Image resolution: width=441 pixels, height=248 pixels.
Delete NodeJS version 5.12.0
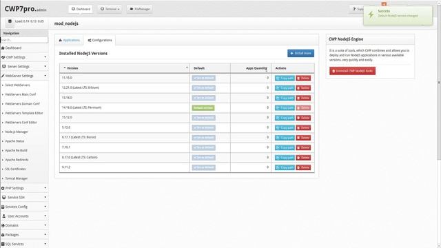pyautogui.click(x=303, y=127)
